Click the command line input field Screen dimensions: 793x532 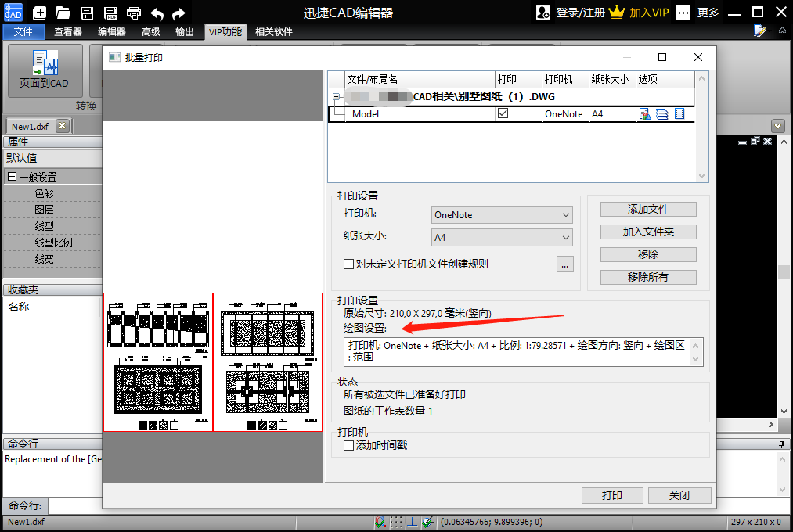75,505
